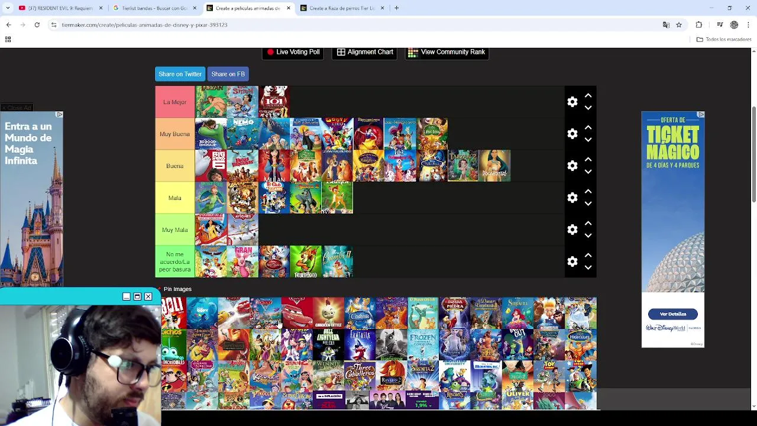Click the Muy Mala tier label
The height and width of the screenshot is (426, 757).
pos(174,230)
